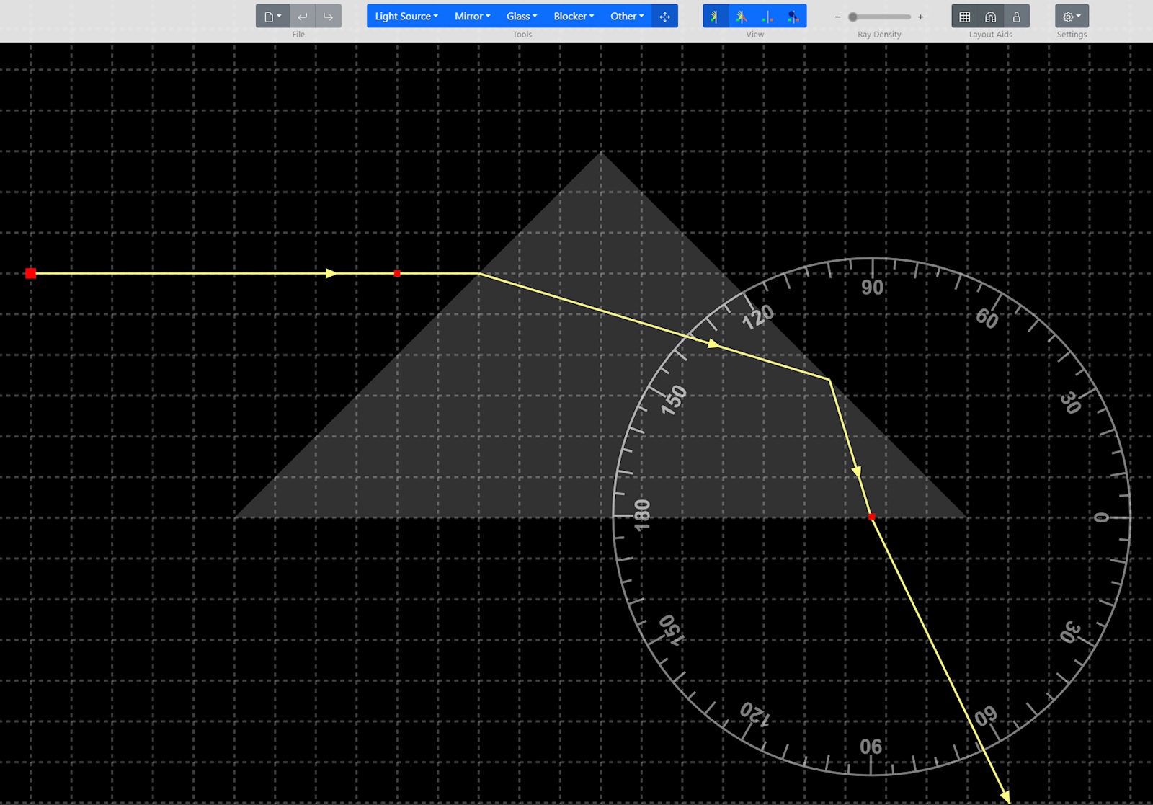Select the Rays view mode icon
1153x805 pixels.
tap(715, 16)
